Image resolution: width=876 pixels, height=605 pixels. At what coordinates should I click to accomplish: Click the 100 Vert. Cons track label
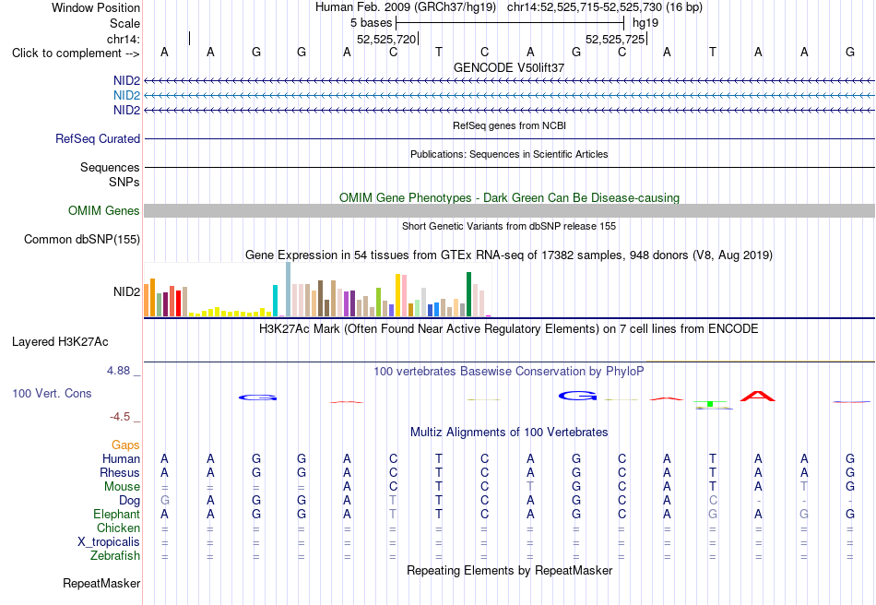click(x=52, y=393)
